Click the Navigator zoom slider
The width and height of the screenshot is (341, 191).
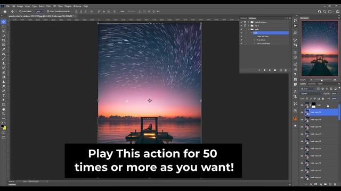pyautogui.click(x=322, y=80)
